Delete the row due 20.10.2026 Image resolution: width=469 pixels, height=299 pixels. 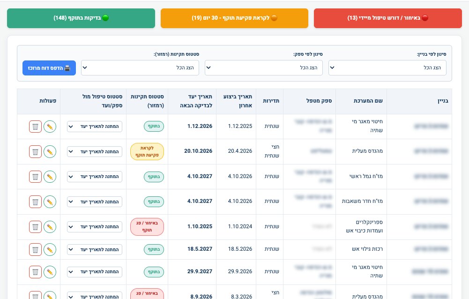pyautogui.click(x=35, y=152)
